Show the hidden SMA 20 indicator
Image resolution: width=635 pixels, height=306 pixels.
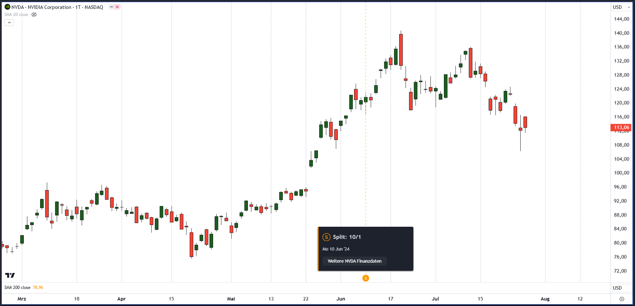(x=34, y=15)
